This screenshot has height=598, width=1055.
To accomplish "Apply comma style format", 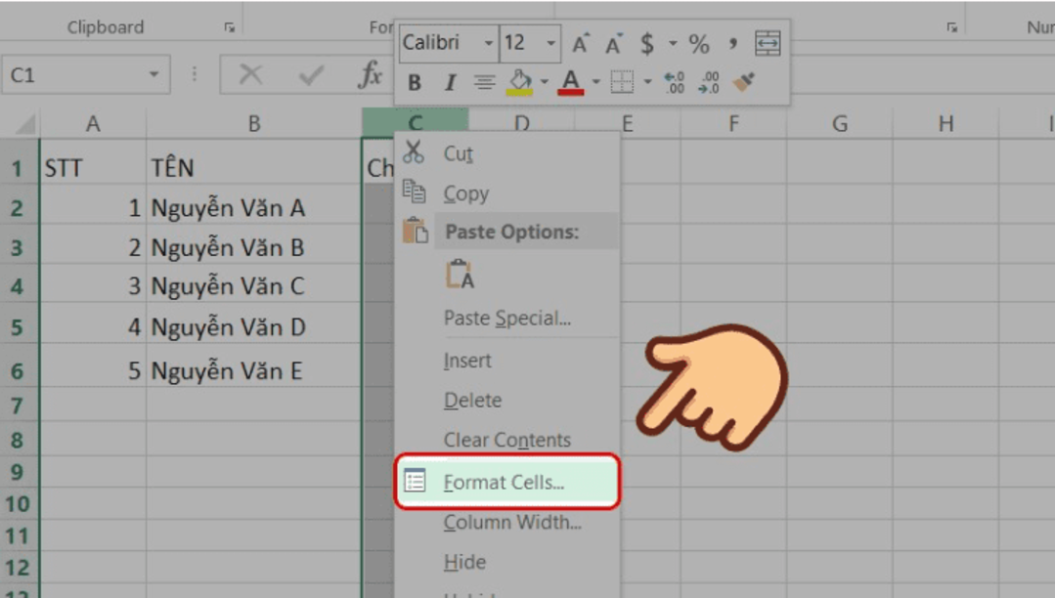I will (x=732, y=44).
